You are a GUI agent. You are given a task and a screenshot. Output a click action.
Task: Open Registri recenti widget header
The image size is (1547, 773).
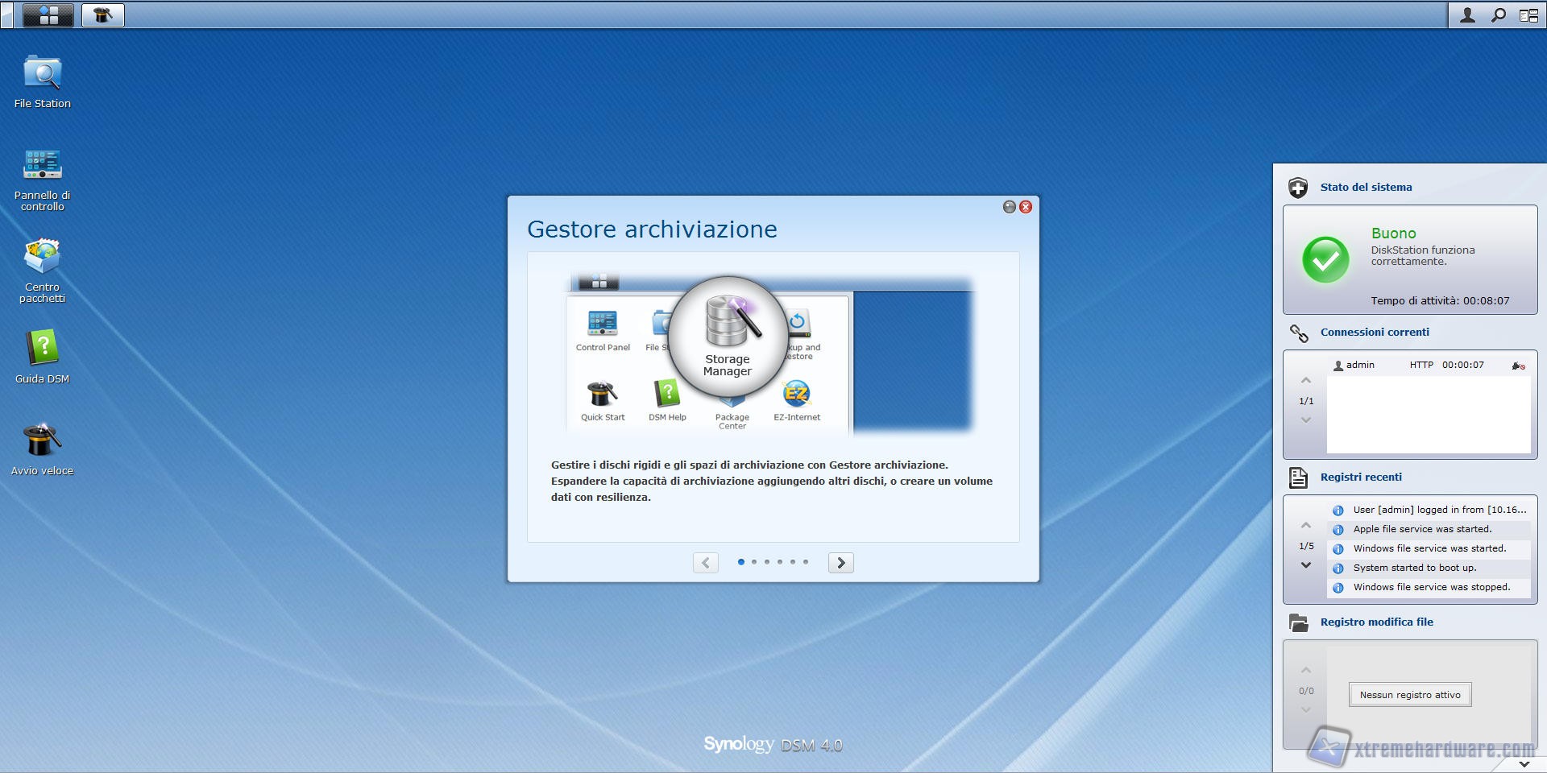[1361, 477]
